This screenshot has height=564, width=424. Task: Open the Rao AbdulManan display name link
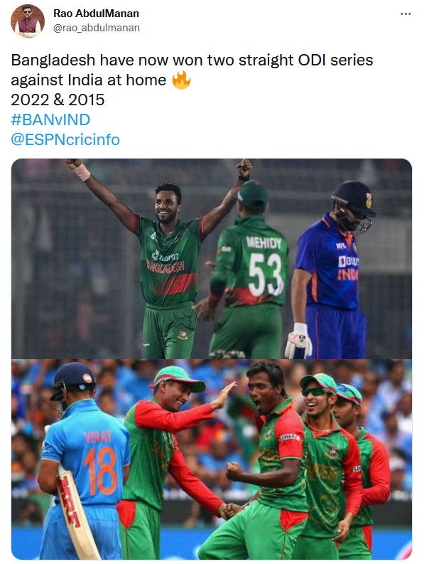click(96, 14)
